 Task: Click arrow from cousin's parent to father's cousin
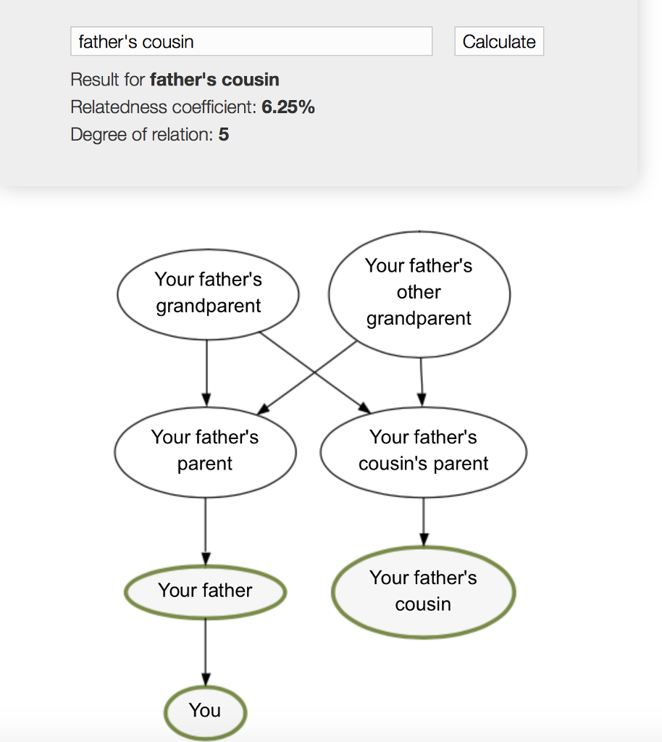(424, 522)
